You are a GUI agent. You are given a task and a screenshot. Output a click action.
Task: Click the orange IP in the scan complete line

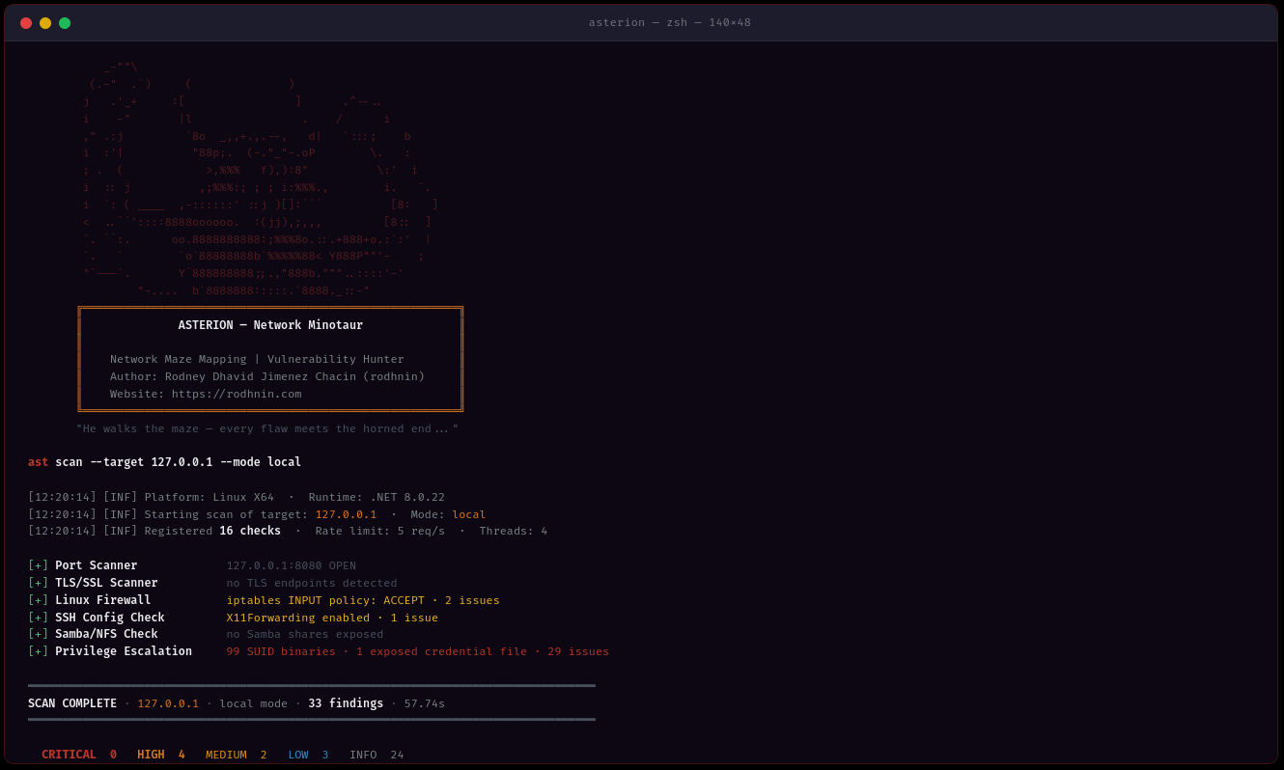(x=168, y=703)
